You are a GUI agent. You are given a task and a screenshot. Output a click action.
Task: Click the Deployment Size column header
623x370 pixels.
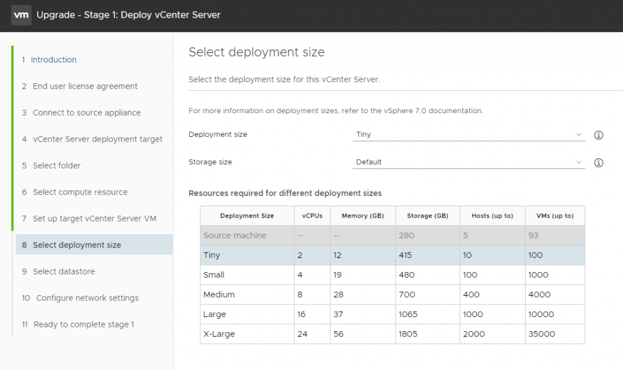click(247, 216)
